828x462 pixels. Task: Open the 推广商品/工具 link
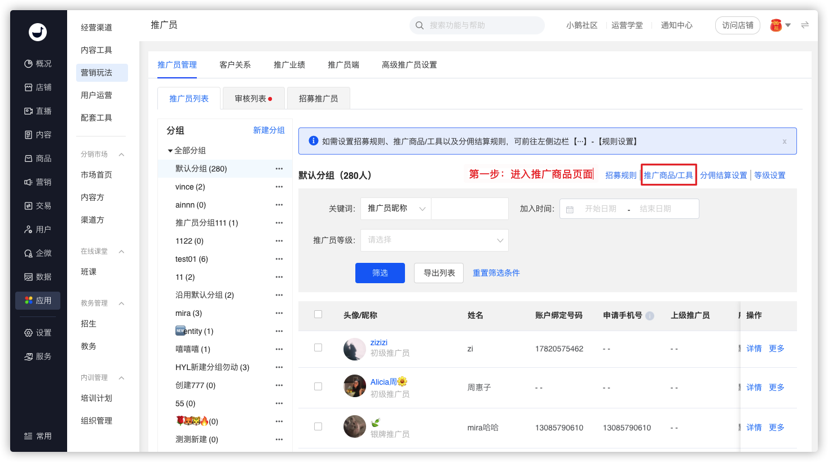point(668,175)
